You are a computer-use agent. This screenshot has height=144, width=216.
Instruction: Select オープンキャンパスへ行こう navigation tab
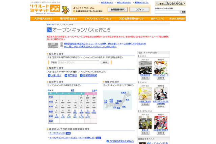(x=98, y=19)
